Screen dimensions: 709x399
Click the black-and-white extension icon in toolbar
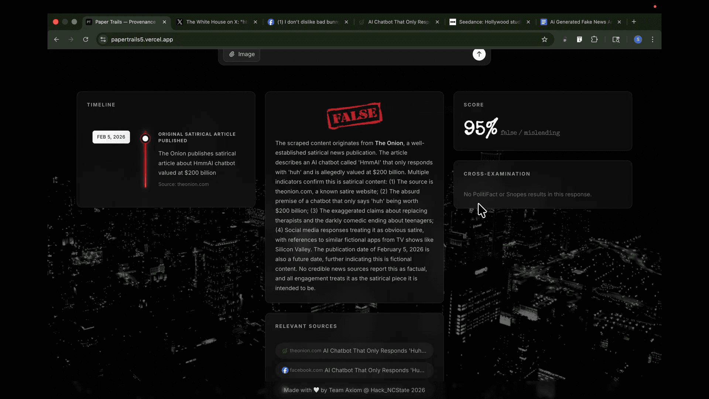pos(579,40)
